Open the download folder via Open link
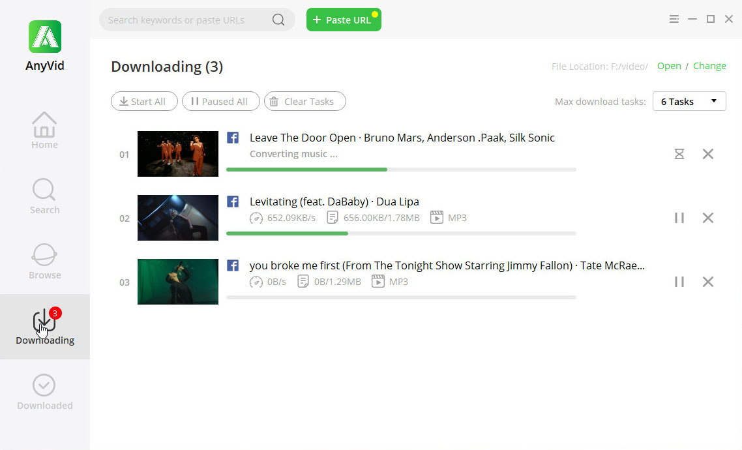 click(669, 66)
